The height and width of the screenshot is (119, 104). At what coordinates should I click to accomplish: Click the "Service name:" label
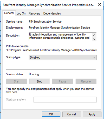[x=15, y=22]
